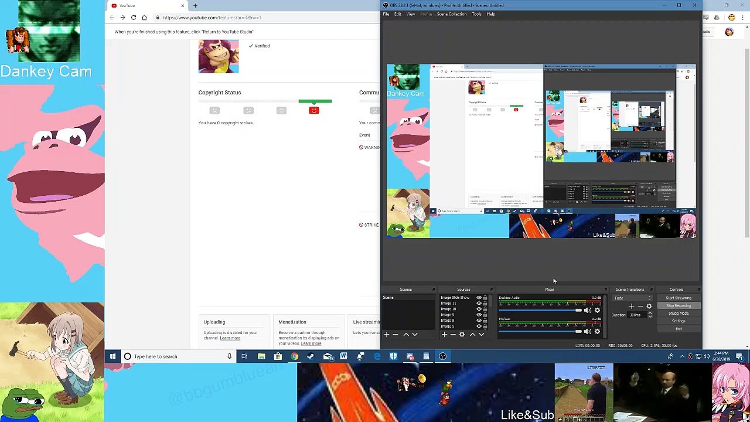The image size is (750, 422).
Task: Toggle visibility of Image 9 source
Action: pyautogui.click(x=479, y=315)
